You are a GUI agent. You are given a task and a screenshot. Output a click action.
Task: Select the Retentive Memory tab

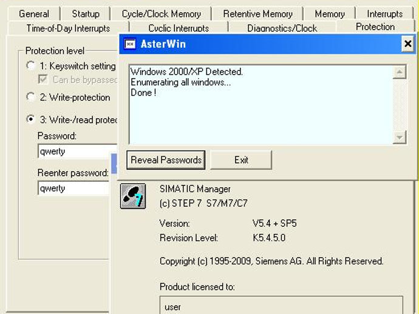pyautogui.click(x=257, y=13)
